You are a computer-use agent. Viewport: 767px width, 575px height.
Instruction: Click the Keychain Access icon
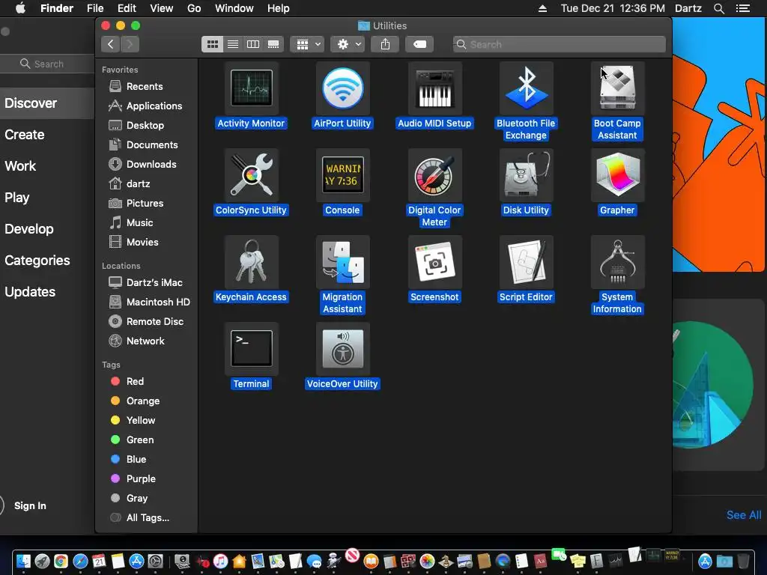pyautogui.click(x=252, y=262)
